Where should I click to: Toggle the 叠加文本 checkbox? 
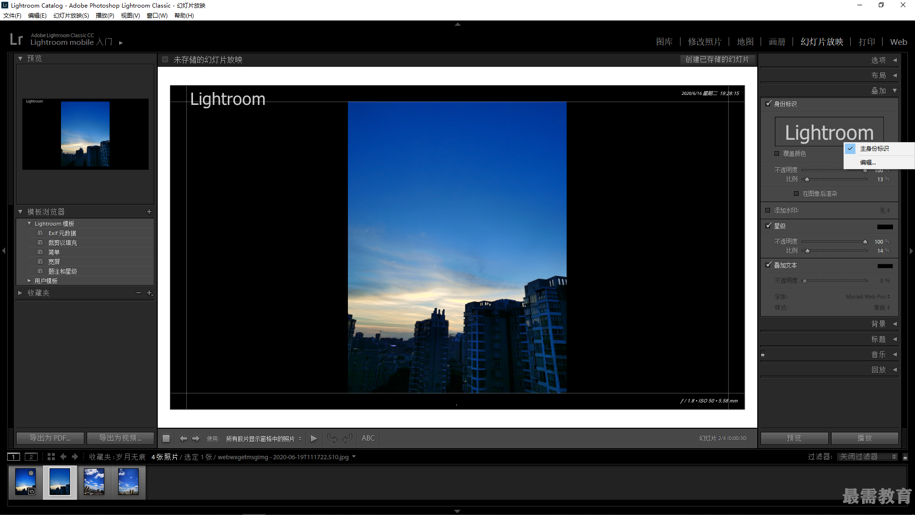click(x=768, y=265)
